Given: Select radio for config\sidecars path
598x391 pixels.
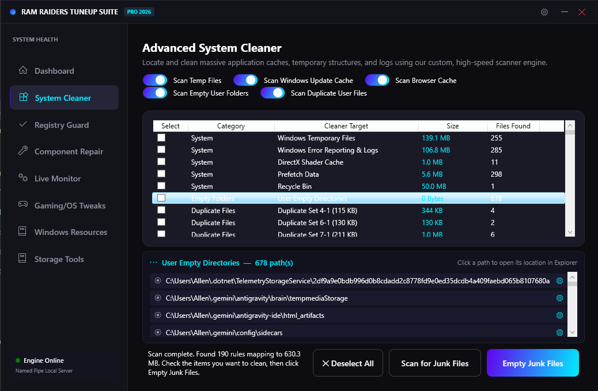Looking at the screenshot, I should pyautogui.click(x=158, y=332).
